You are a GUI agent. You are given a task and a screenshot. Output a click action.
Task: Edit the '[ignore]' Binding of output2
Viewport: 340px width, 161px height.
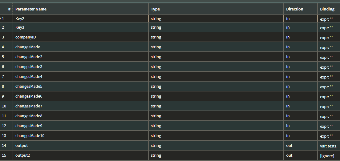click(x=329, y=155)
